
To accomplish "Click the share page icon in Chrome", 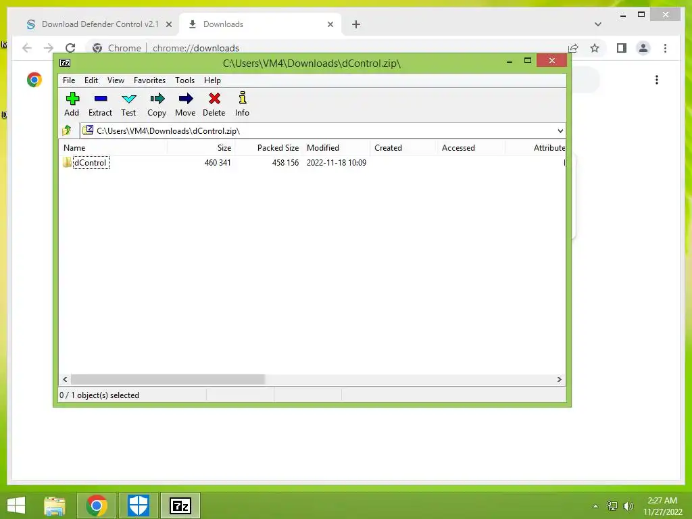I will 573,48.
